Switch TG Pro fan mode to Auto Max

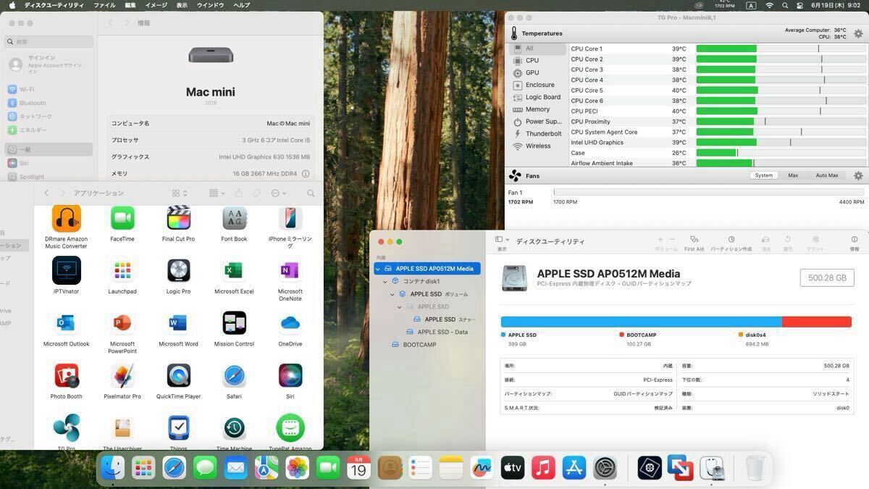[x=827, y=175]
